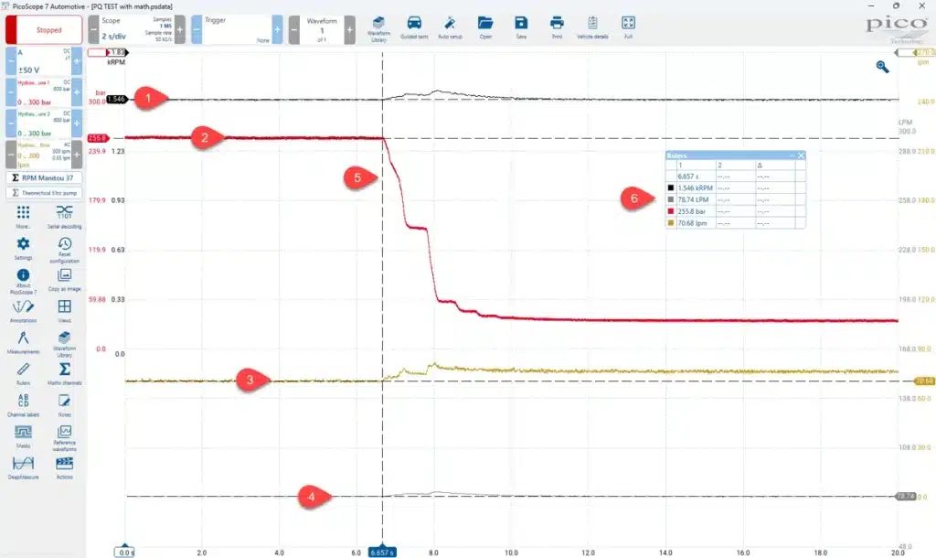Decrease yellow lpm flow channel range
The width and height of the screenshot is (936, 558).
click(11, 155)
